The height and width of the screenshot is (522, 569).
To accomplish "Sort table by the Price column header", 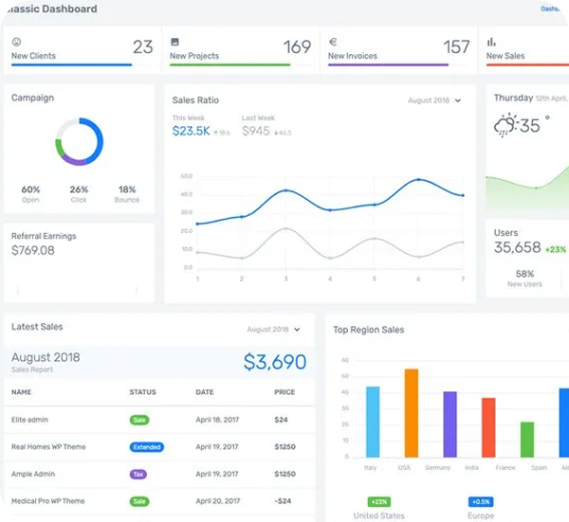I will click(284, 392).
